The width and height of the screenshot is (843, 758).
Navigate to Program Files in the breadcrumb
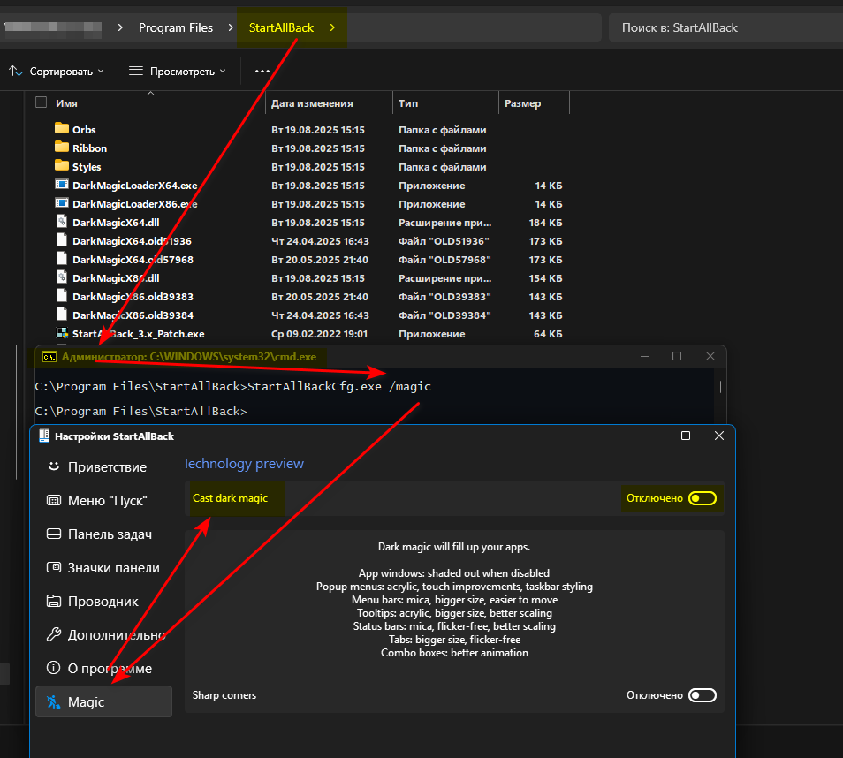click(176, 27)
